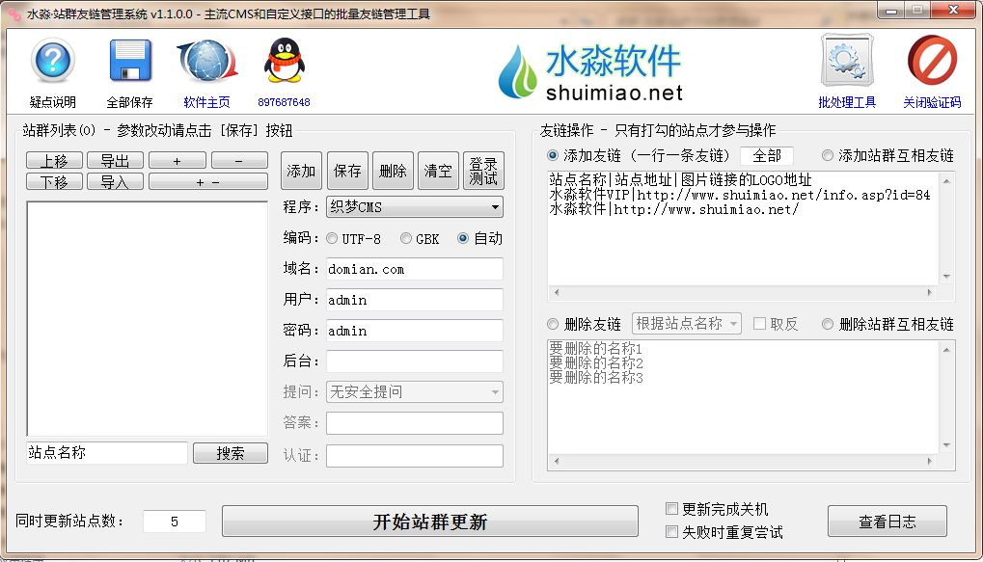Click the 密码 input field
This screenshot has height=562, width=983.
pos(415,331)
